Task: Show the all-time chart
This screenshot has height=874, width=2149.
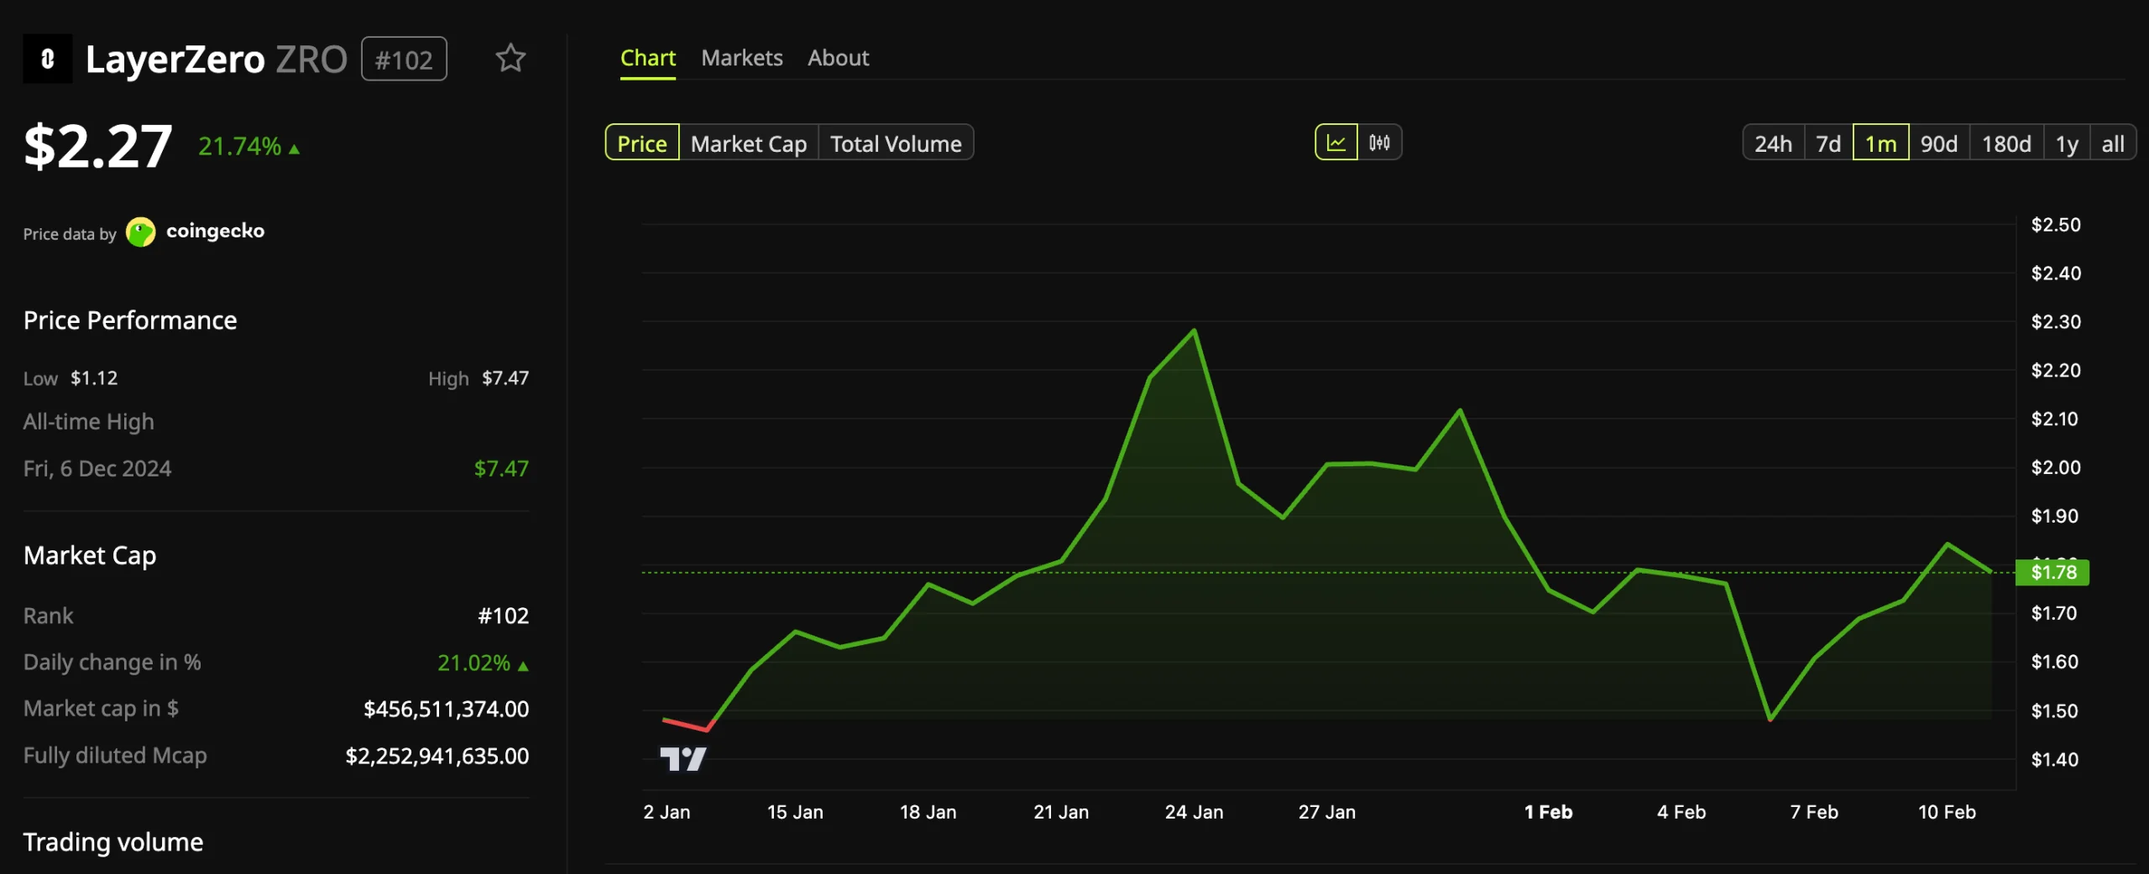Action: [x=2114, y=143]
